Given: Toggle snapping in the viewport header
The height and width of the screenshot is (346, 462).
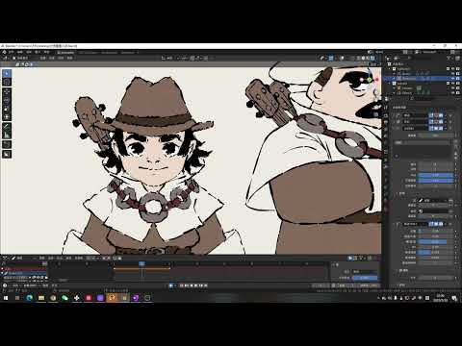Looking at the screenshot, I should click(x=192, y=58).
